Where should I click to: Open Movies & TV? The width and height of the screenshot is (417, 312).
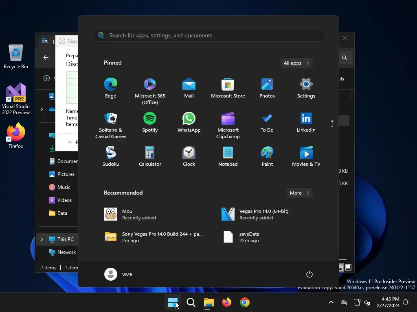[x=306, y=156]
